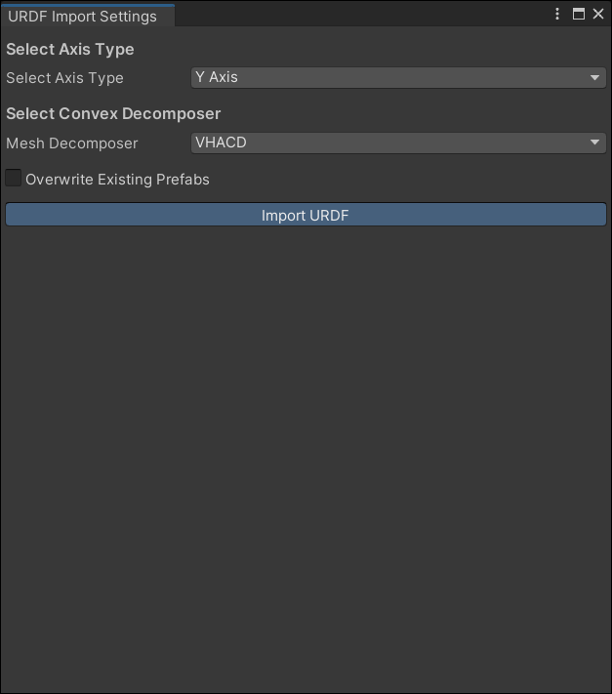Click the Overwrite Existing Prefabs label text

click(x=117, y=180)
